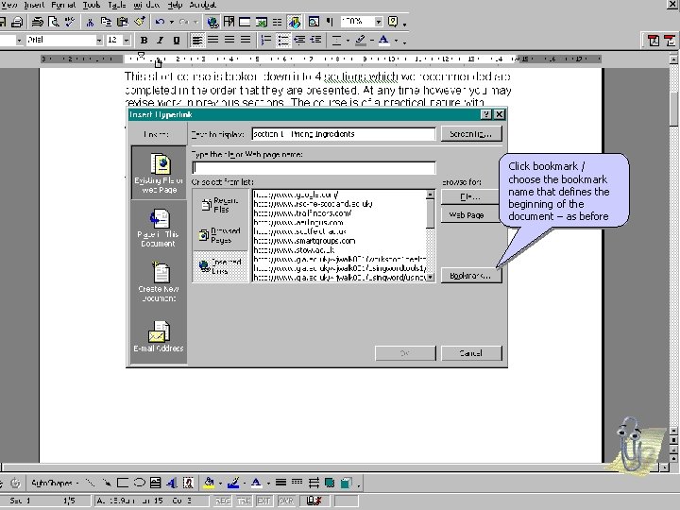Open the Style dropdown arrow
The width and height of the screenshot is (680, 510).
(19, 41)
